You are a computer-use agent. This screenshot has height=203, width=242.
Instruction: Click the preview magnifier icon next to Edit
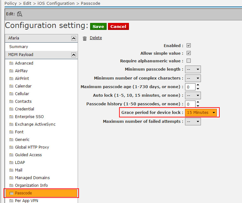[x=20, y=14]
